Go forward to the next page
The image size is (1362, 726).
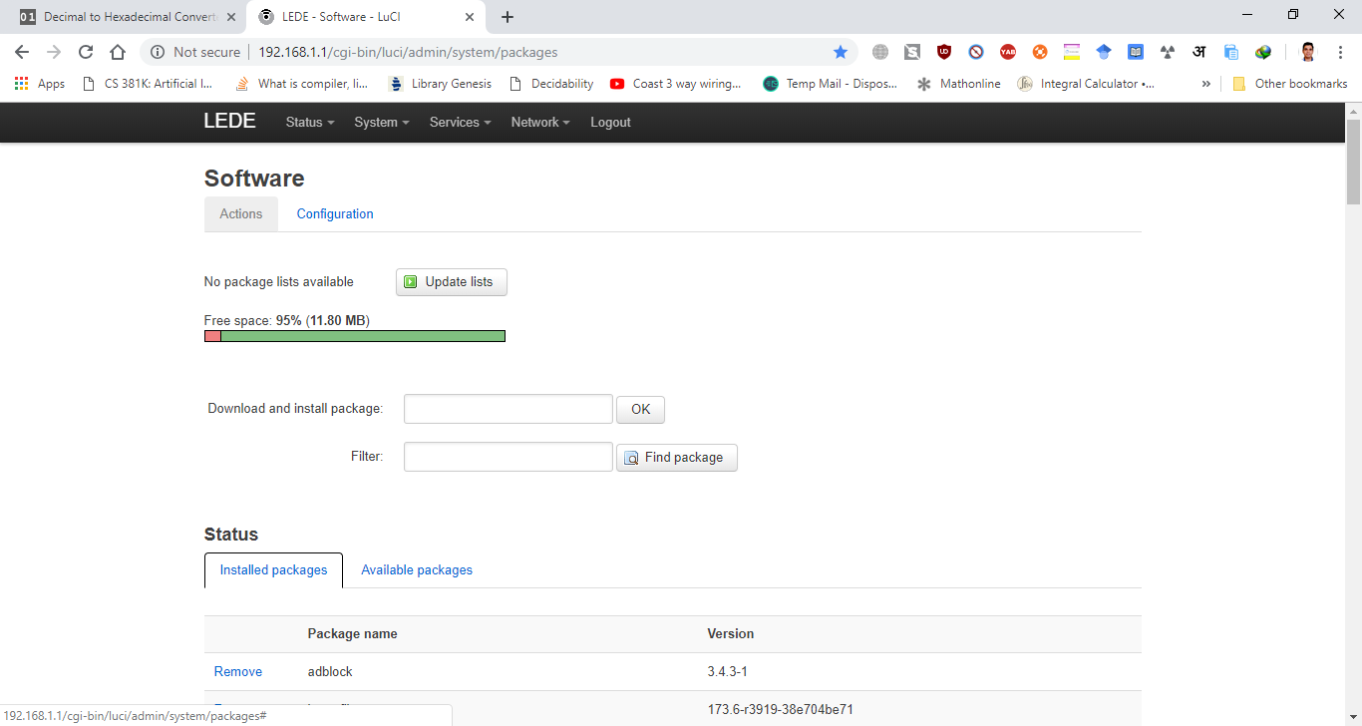[x=54, y=52]
